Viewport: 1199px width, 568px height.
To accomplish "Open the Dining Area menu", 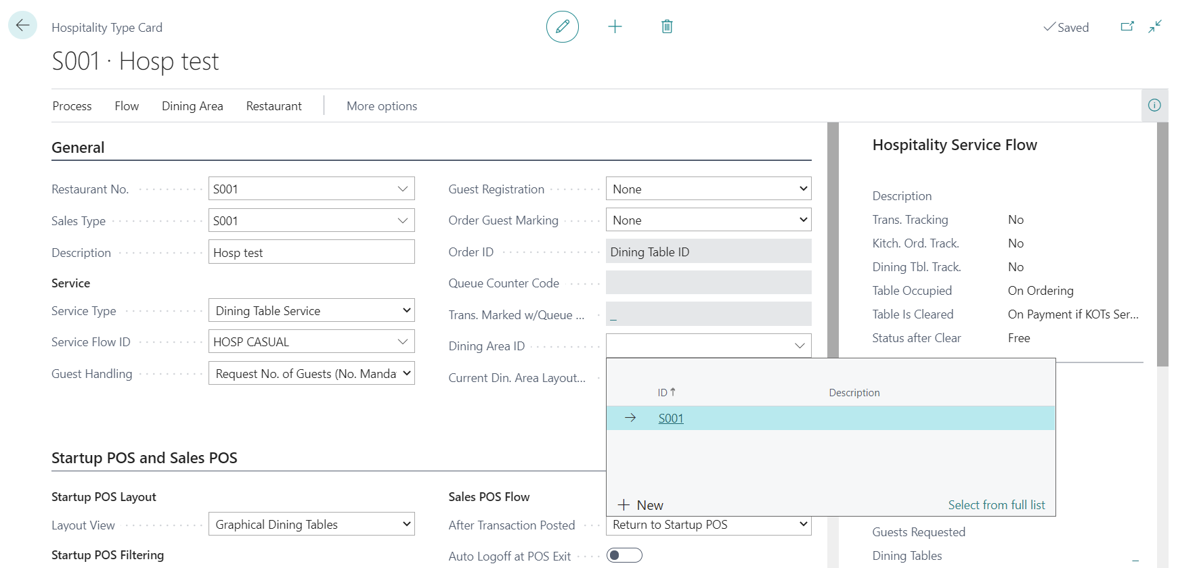I will [192, 106].
